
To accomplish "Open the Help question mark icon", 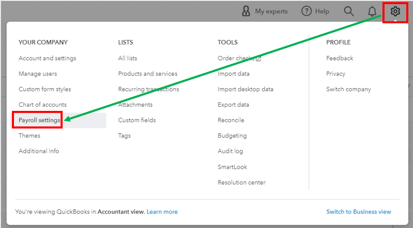I will click(307, 11).
